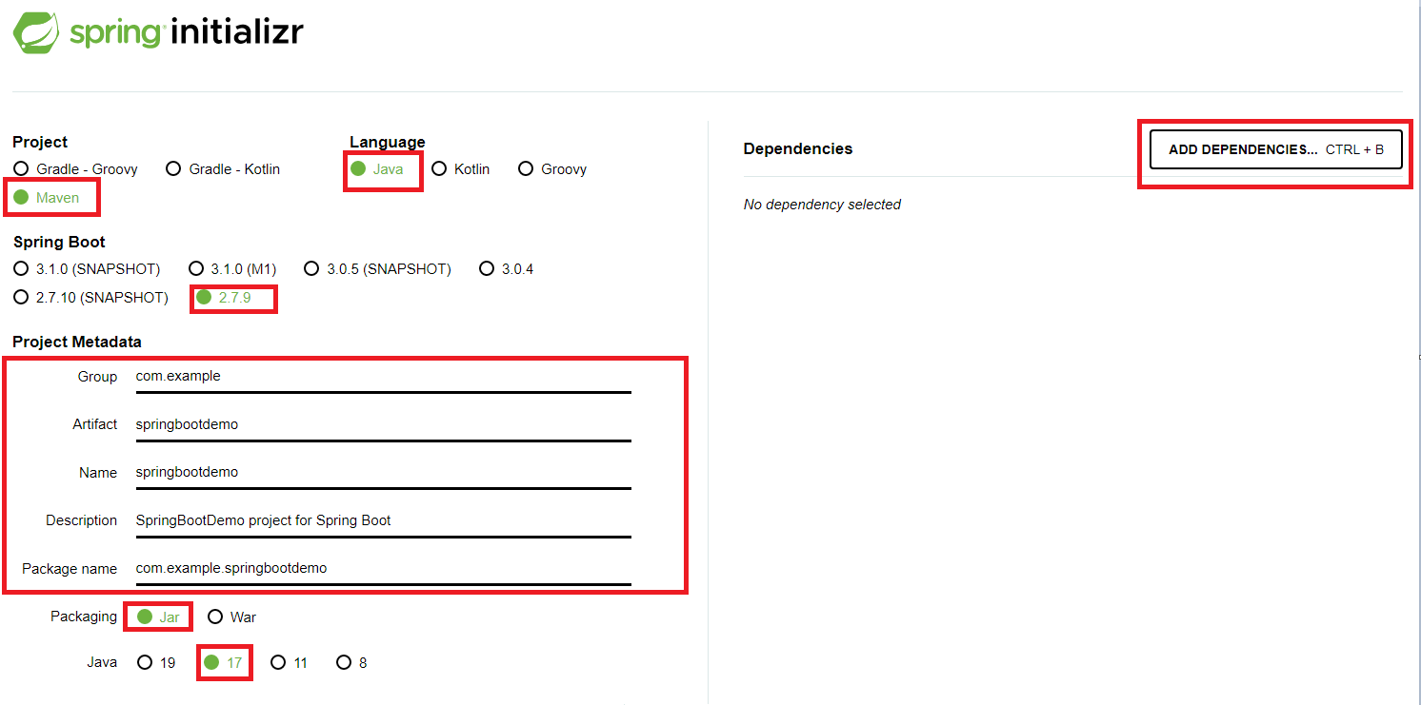Click into the Name field
1421x705 pixels.
(x=383, y=473)
